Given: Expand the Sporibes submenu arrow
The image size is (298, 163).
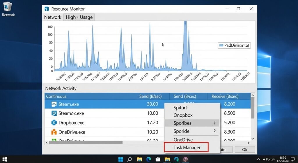Looking at the screenshot, I should coord(215,123).
